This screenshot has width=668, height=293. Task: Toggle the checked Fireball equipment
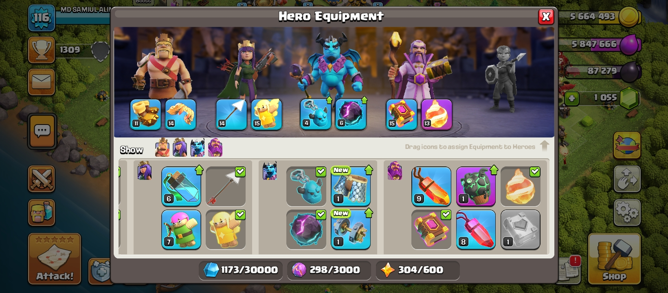(x=521, y=186)
